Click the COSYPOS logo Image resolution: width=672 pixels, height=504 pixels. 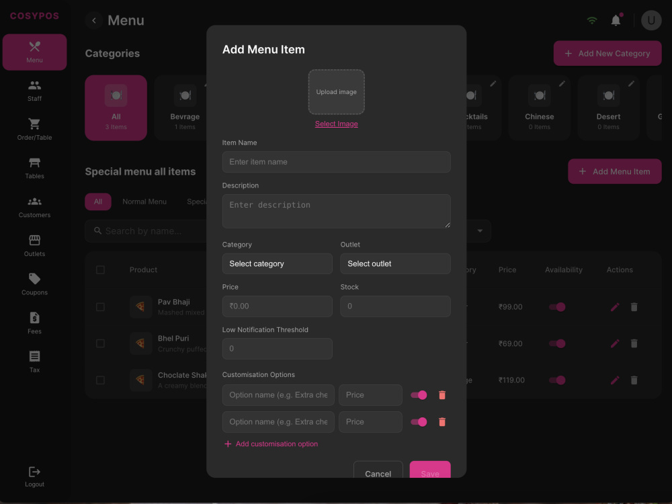click(34, 16)
